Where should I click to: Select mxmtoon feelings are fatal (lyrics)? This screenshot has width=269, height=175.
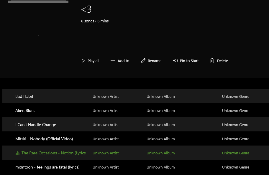[x=47, y=167]
